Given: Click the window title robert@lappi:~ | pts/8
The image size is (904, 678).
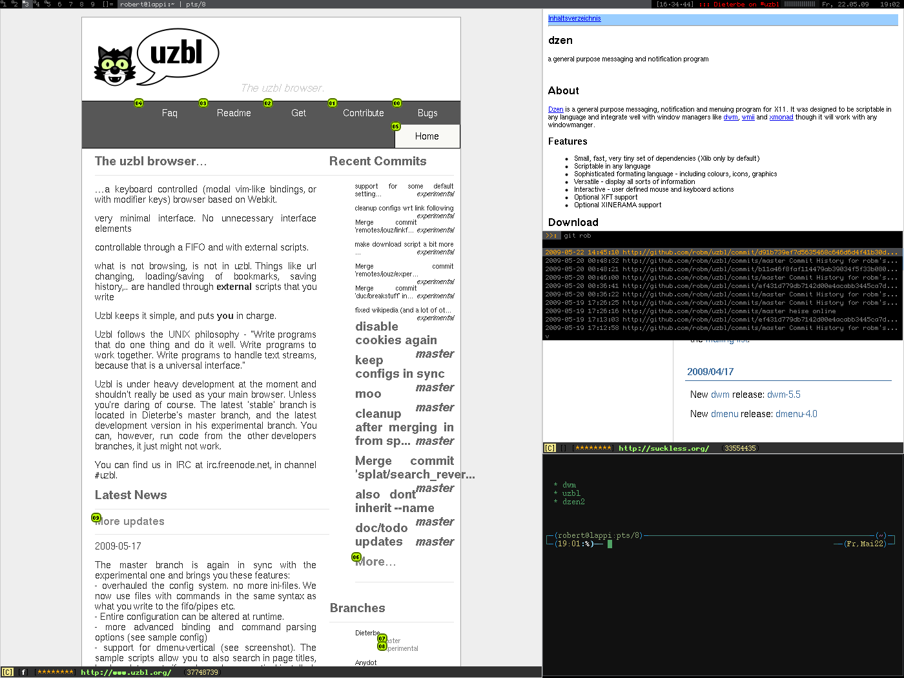Looking at the screenshot, I should [163, 4].
